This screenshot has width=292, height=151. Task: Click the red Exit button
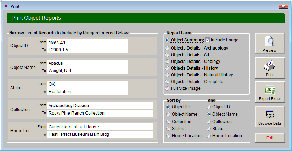[270, 138]
